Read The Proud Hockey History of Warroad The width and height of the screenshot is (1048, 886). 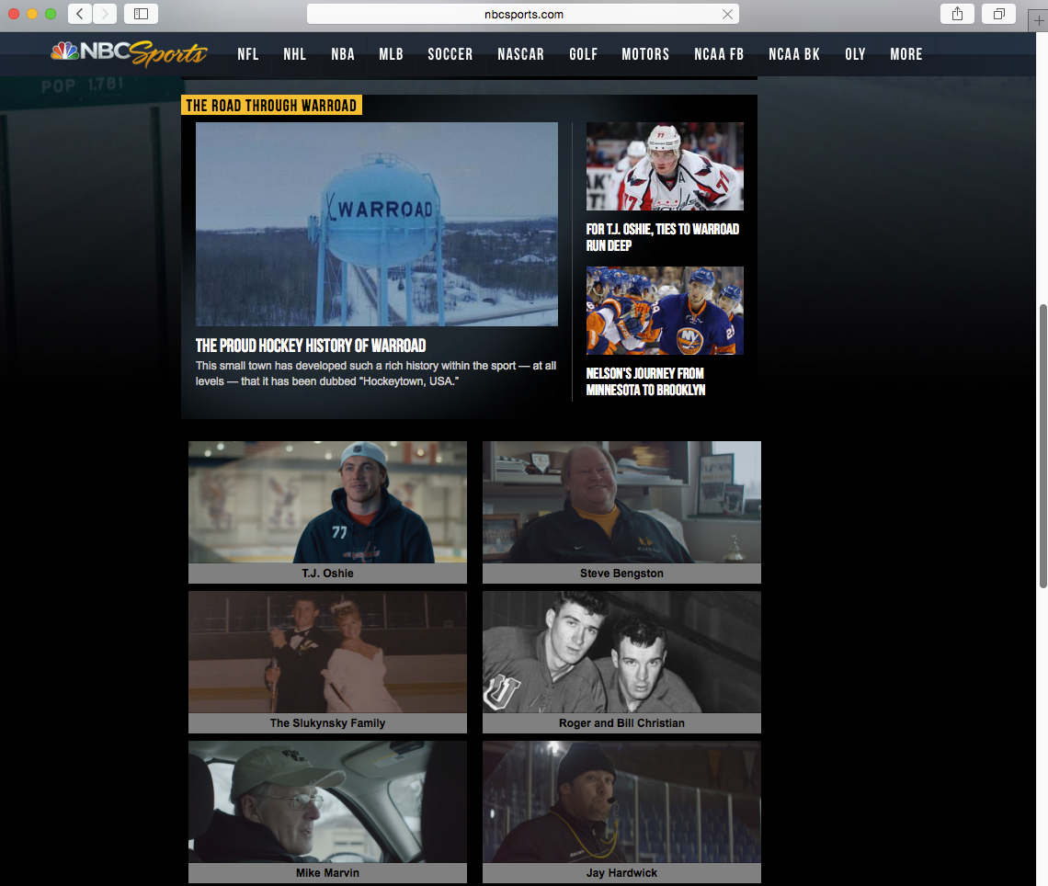point(311,346)
